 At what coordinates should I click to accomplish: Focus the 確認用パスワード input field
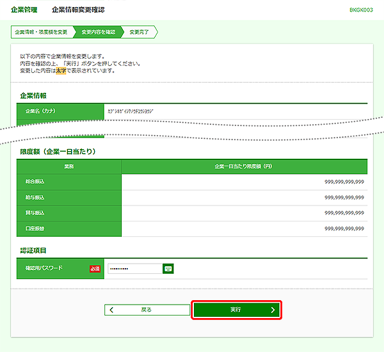135,269
